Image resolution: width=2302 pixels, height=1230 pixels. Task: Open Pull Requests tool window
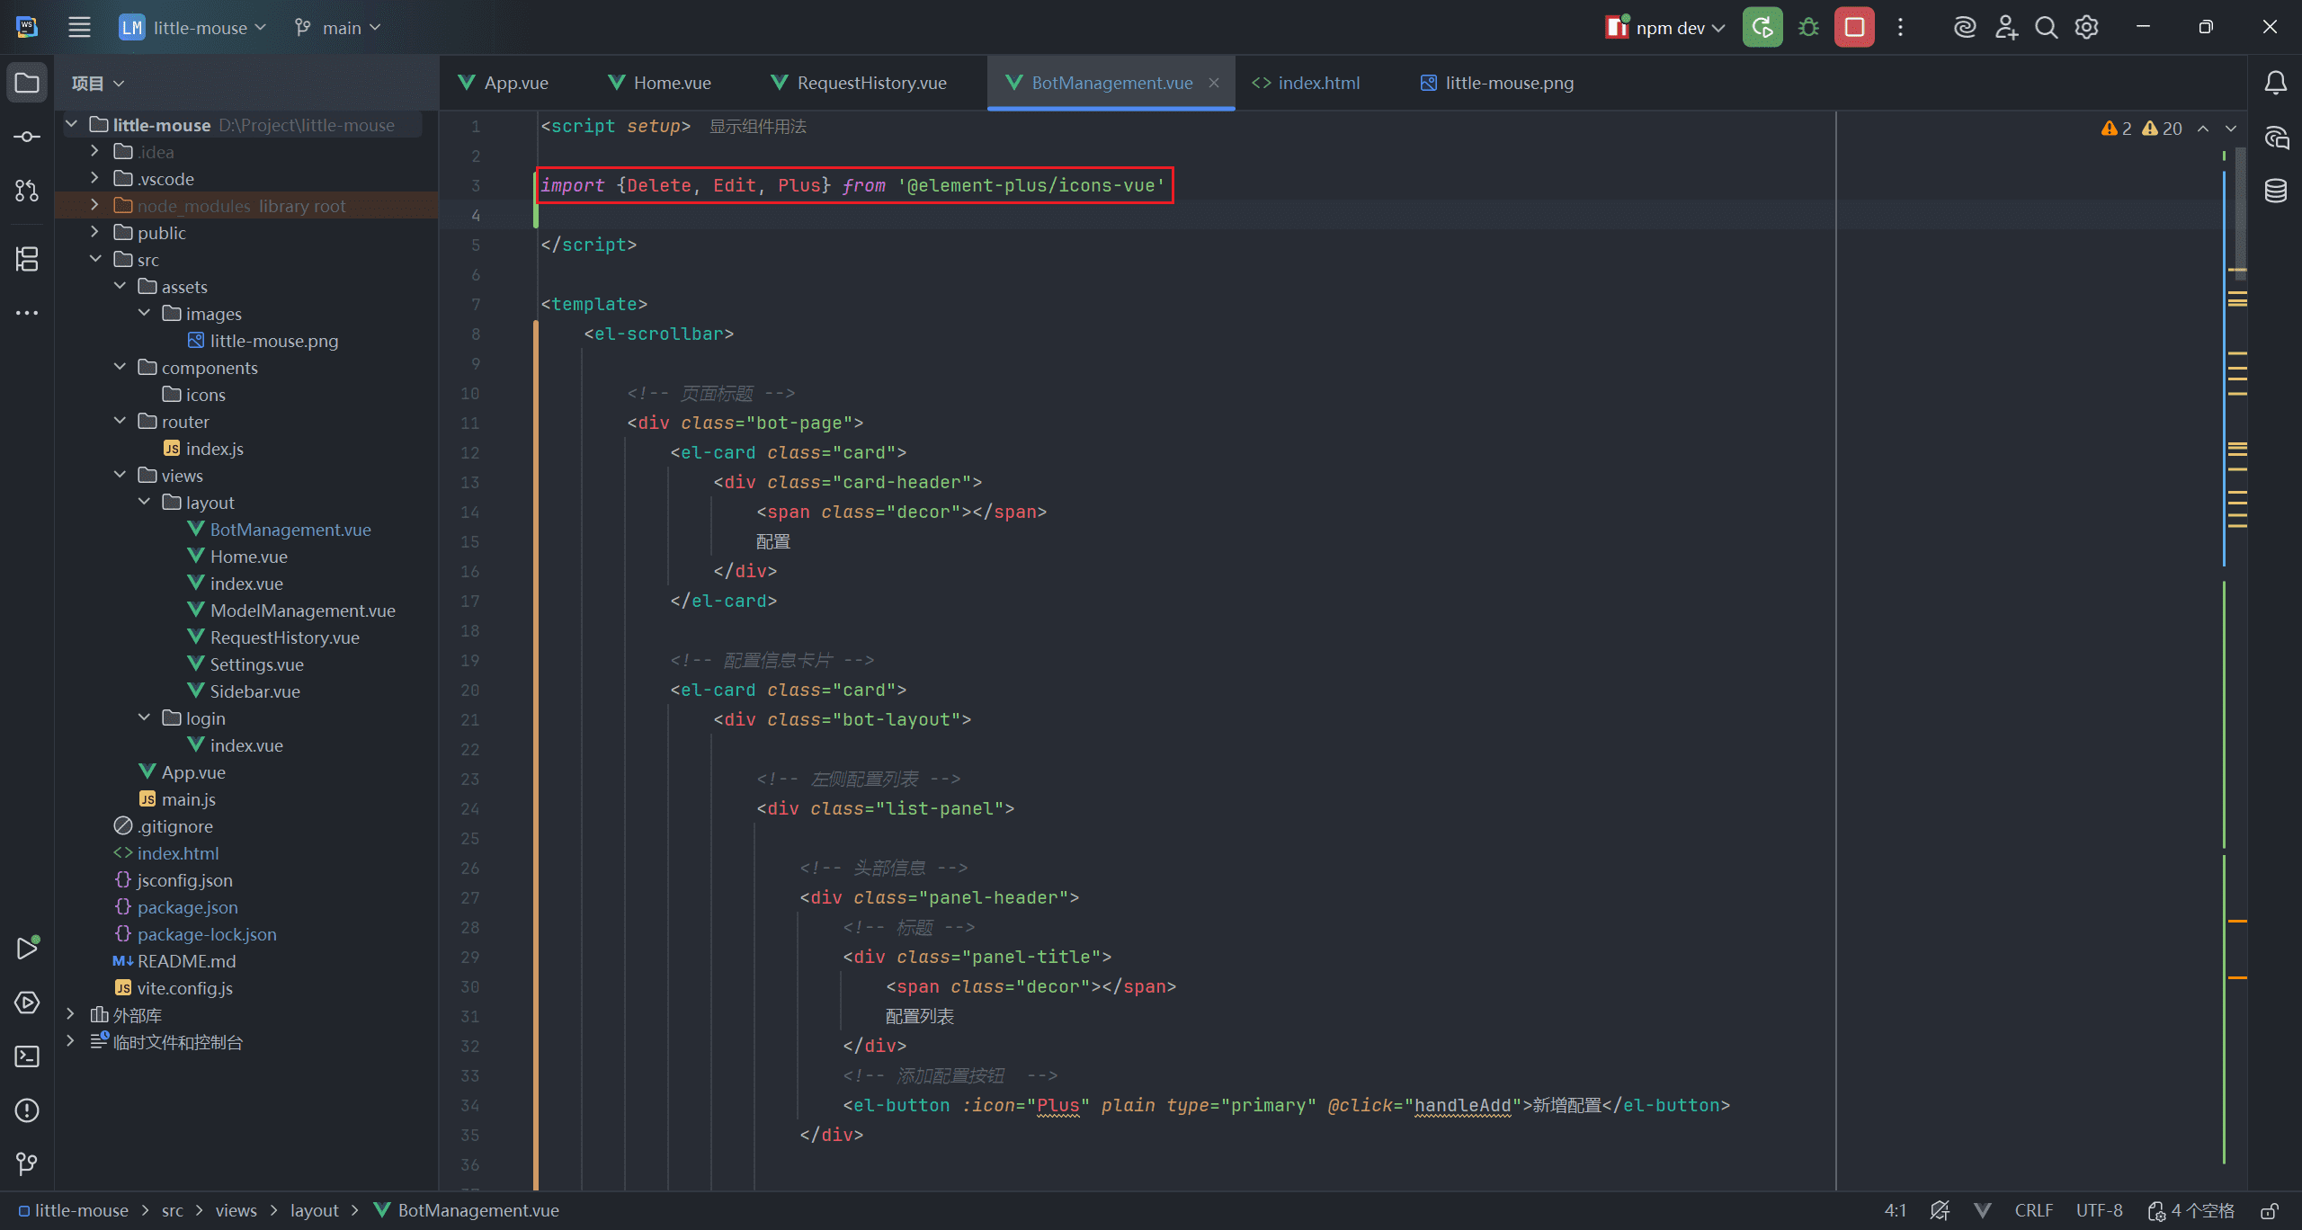point(27,191)
